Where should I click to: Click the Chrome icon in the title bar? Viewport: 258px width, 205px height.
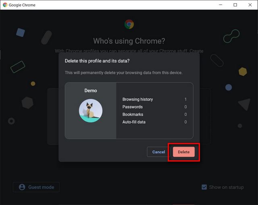point(5,5)
